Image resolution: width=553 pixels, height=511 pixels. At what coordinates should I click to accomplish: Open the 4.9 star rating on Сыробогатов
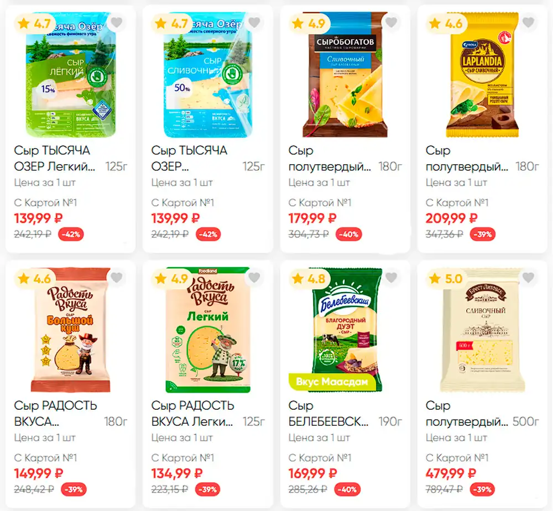click(310, 24)
